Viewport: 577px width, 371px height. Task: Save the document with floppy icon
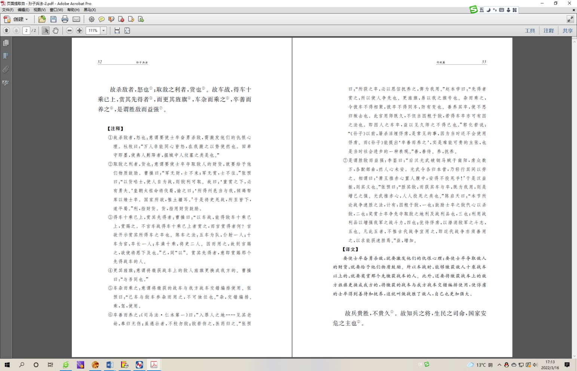pyautogui.click(x=53, y=19)
